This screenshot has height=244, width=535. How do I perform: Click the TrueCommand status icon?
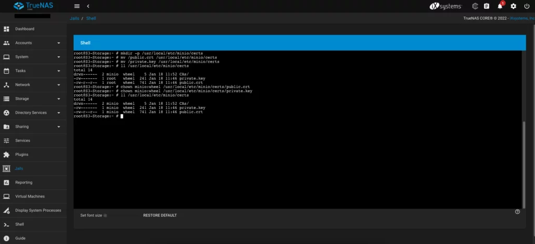pos(473,6)
